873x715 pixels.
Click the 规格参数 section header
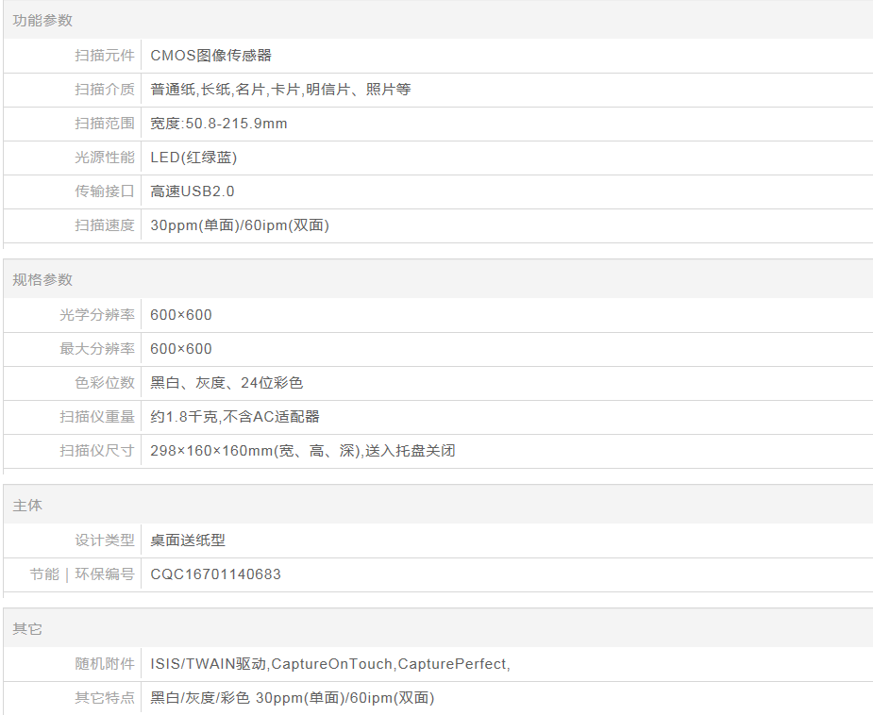click(x=42, y=280)
